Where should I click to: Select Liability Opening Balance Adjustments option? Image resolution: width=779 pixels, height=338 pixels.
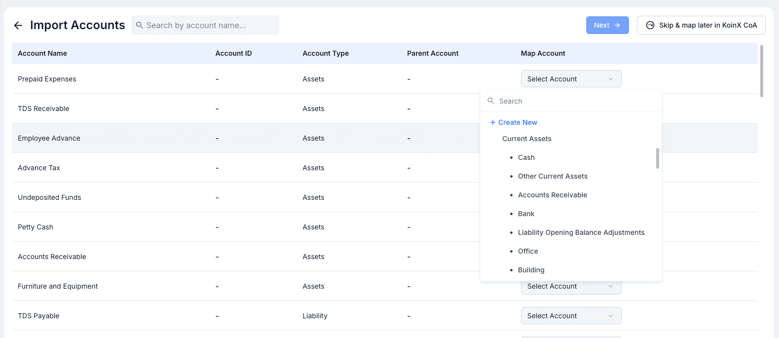tap(581, 232)
